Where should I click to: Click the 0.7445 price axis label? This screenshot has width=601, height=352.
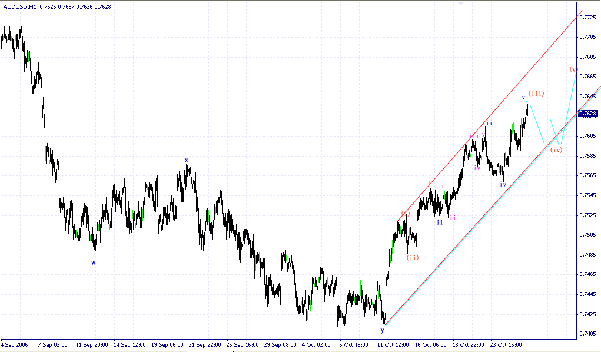[x=587, y=294]
